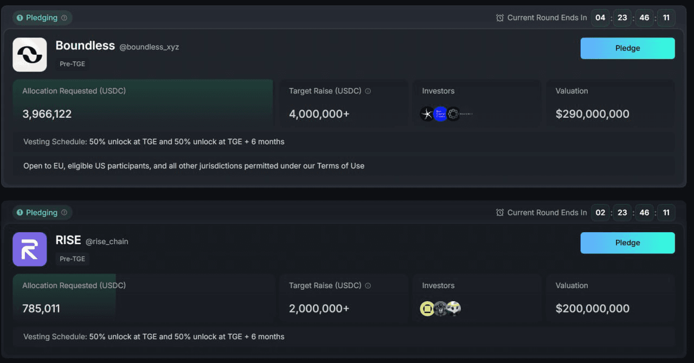Viewport: 694px width, 363px height.
Task: Open the RISE project logo
Action: [x=30, y=249]
